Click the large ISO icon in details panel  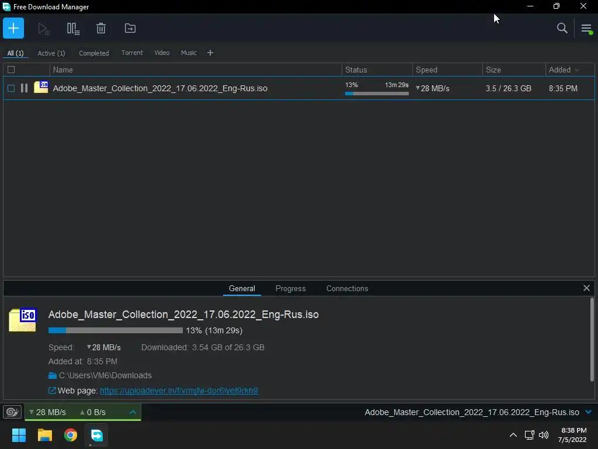[x=23, y=320]
